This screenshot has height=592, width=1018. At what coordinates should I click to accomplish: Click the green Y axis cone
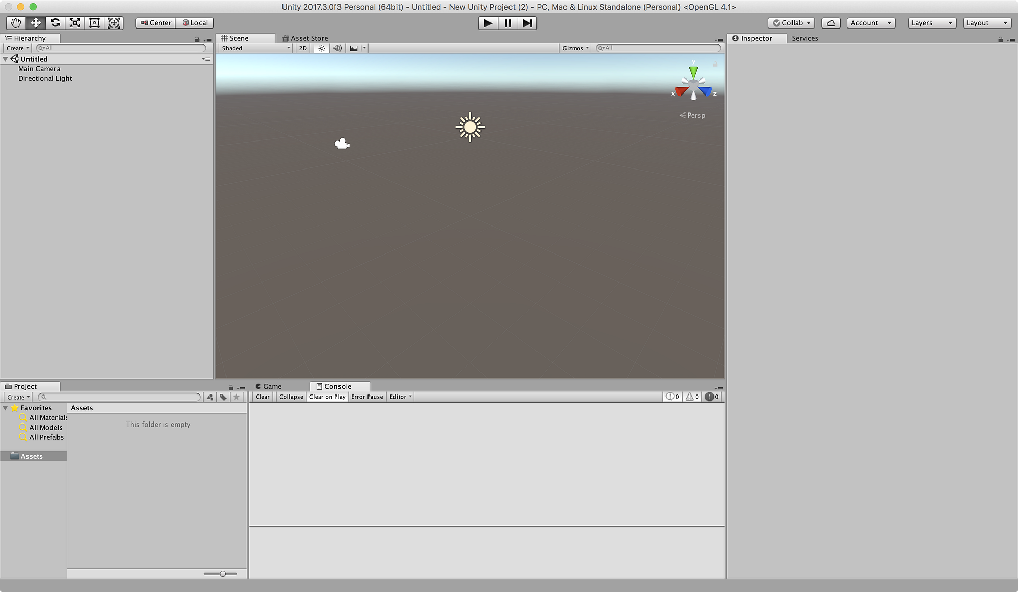point(693,71)
